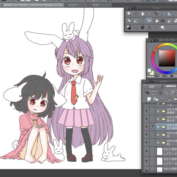
Task: Hide the 優曇華 folder layer
Action: [146, 111]
